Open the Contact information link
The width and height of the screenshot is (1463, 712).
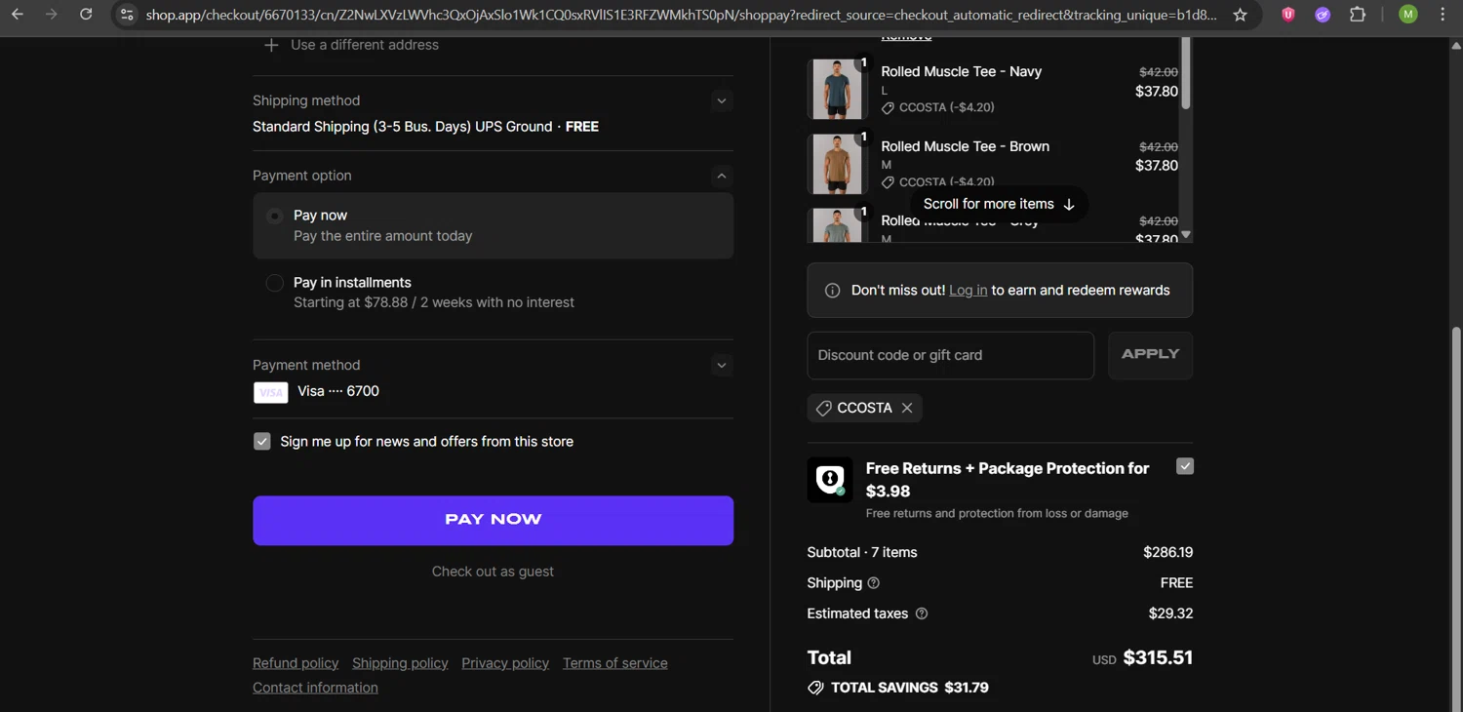pos(315,688)
